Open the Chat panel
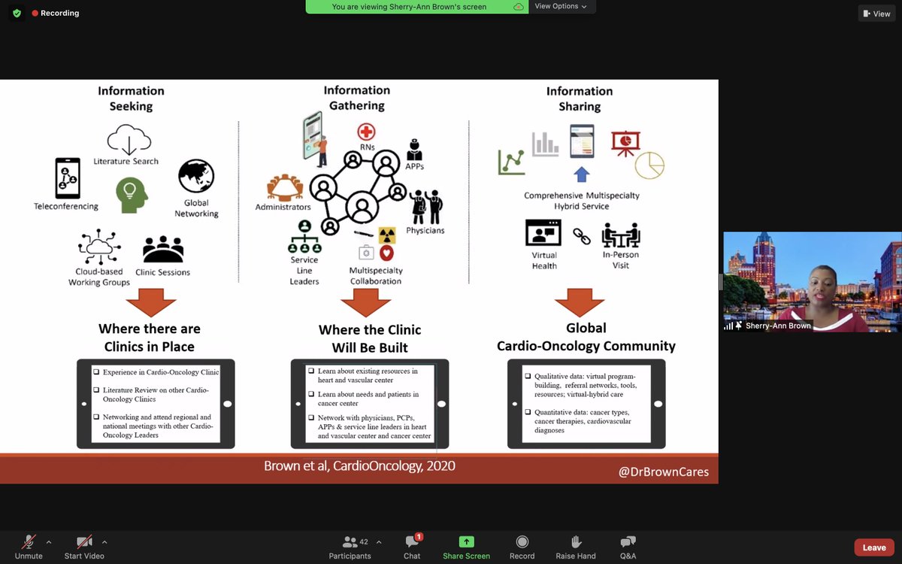The image size is (902, 564). pyautogui.click(x=412, y=547)
